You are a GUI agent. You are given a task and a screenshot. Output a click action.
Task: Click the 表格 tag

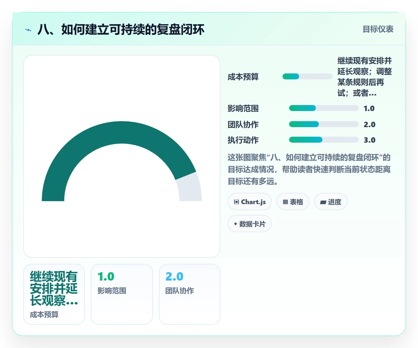coord(293,202)
